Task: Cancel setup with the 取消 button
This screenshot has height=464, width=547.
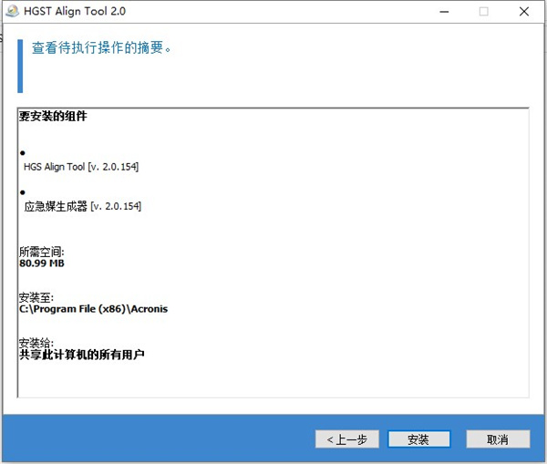Action: coord(497,439)
